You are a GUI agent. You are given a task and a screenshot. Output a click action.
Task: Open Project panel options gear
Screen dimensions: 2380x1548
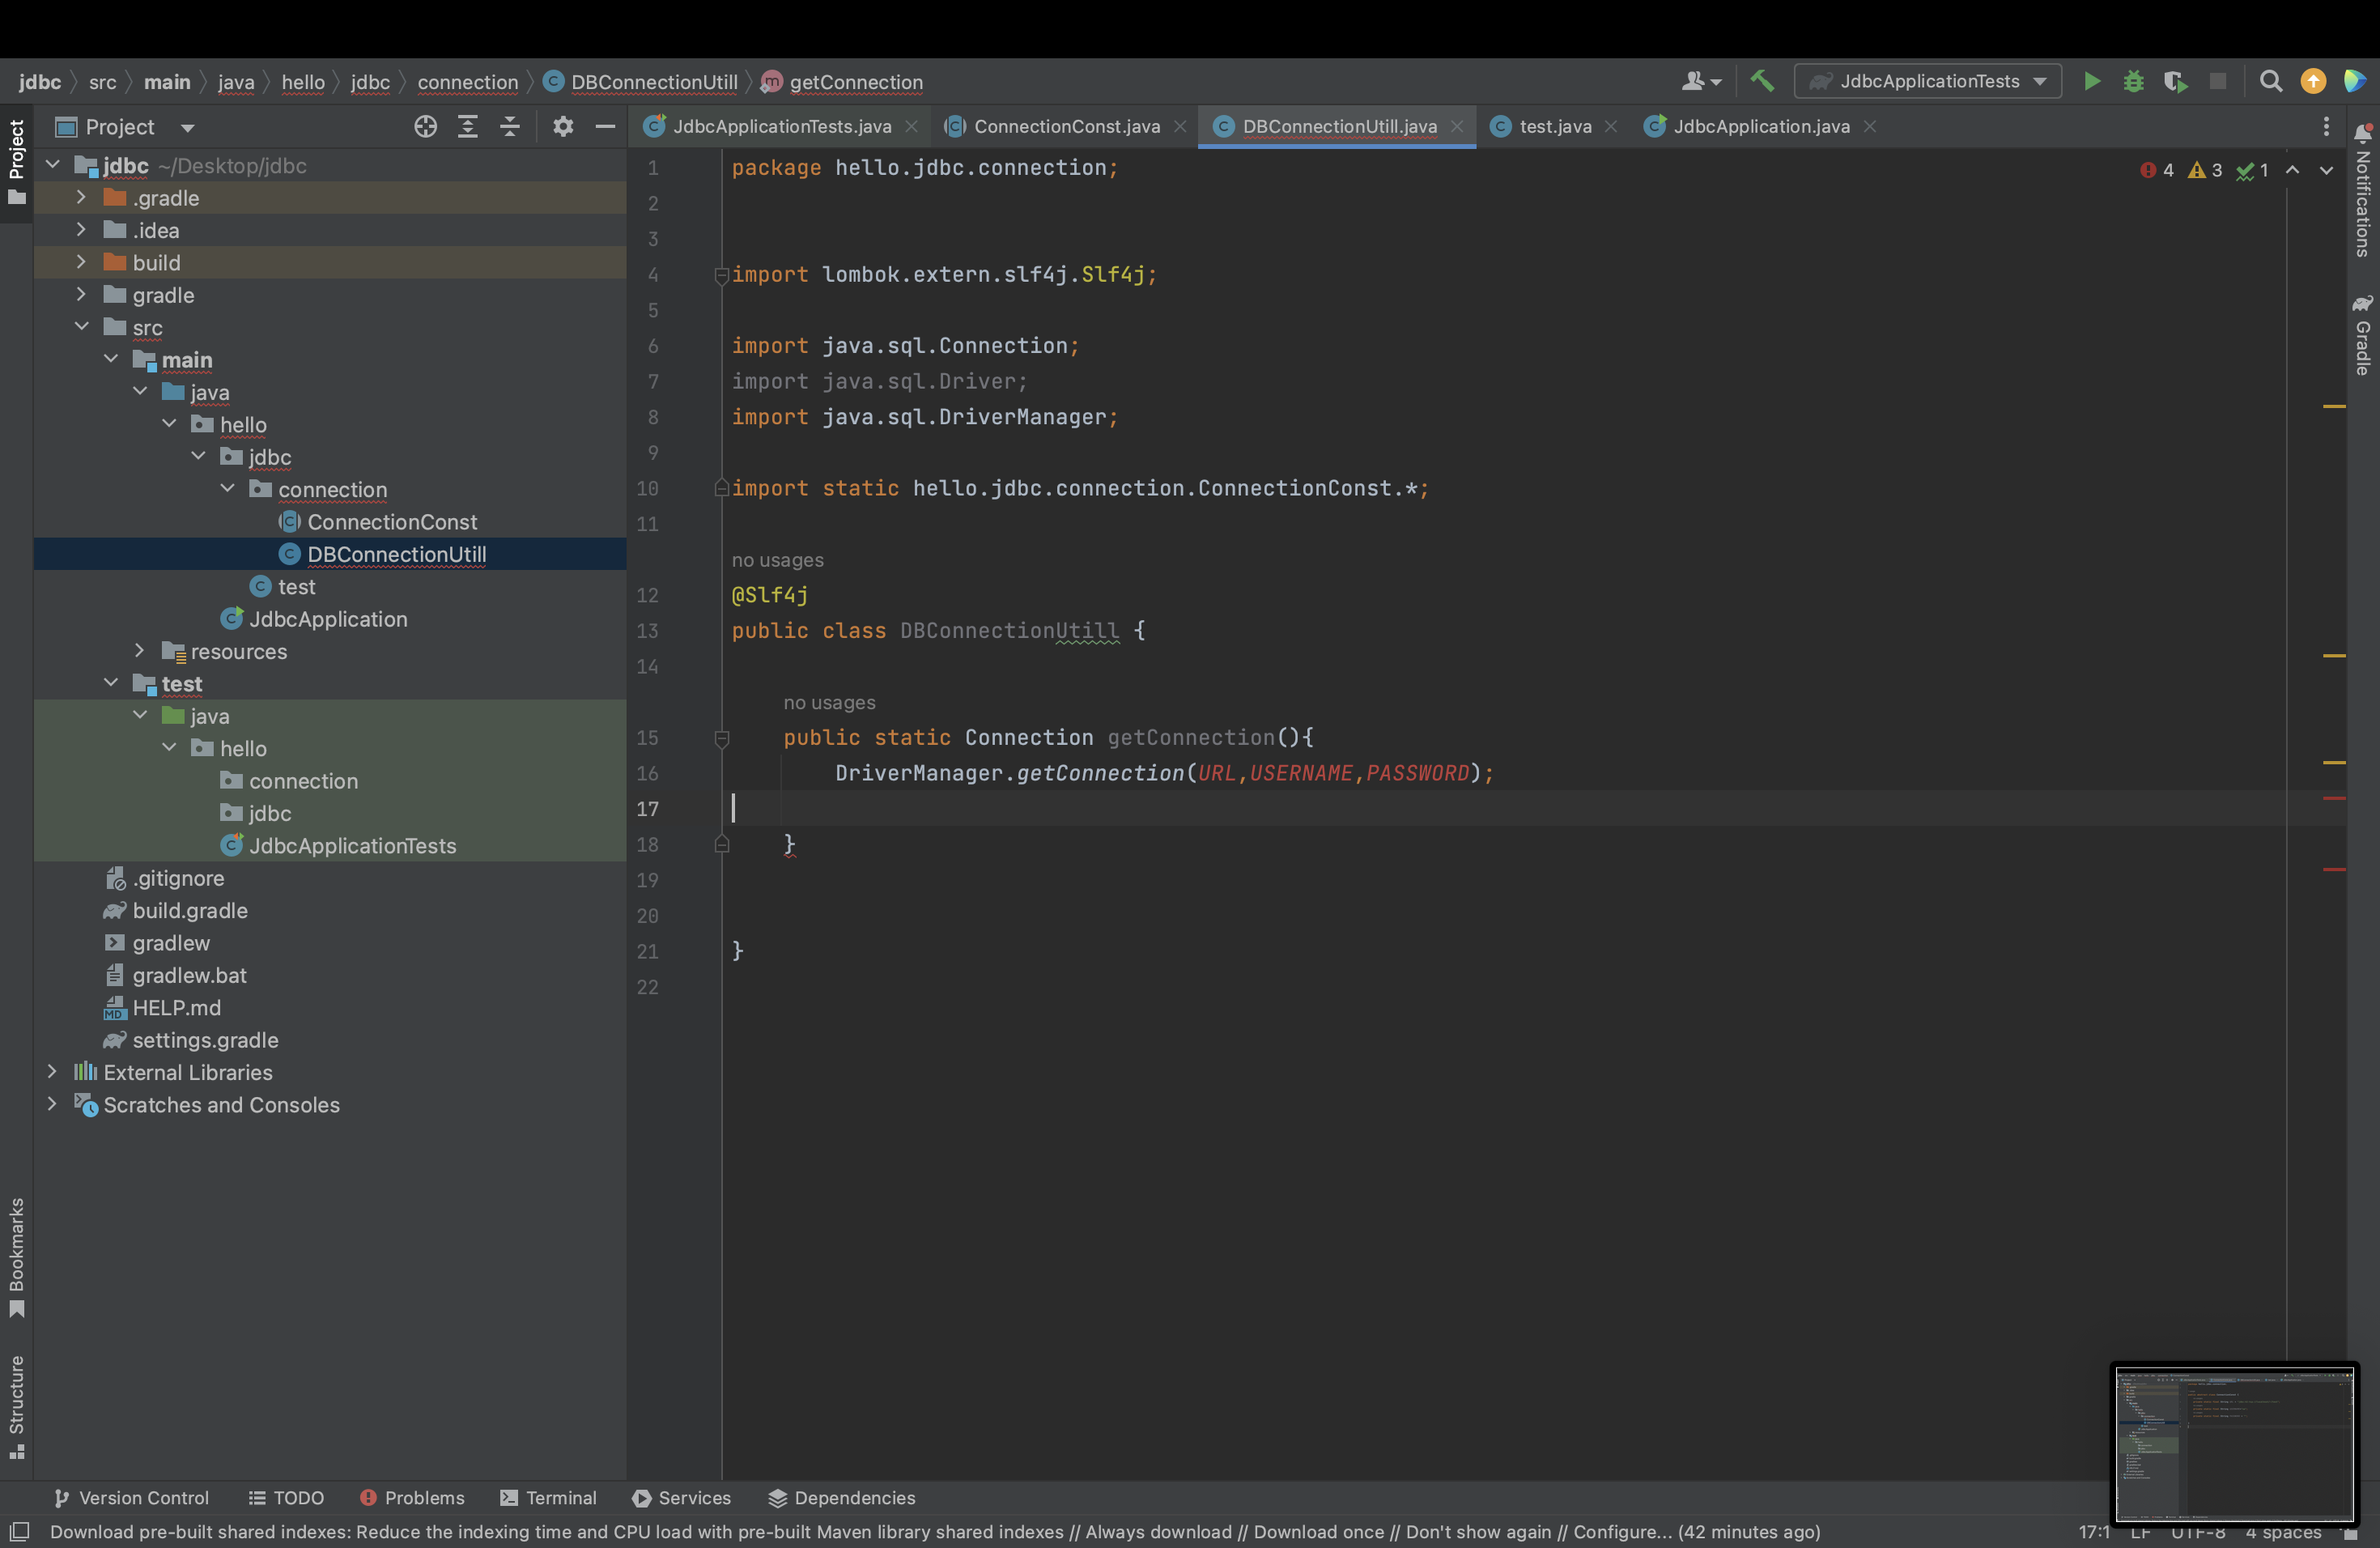(563, 126)
